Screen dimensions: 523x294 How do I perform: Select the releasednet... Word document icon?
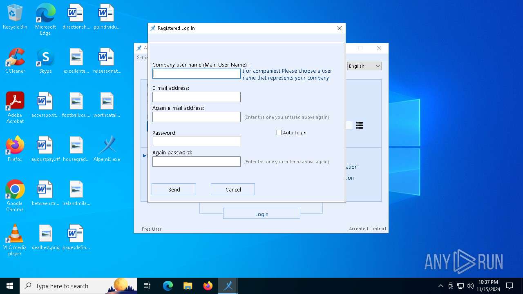click(x=107, y=61)
